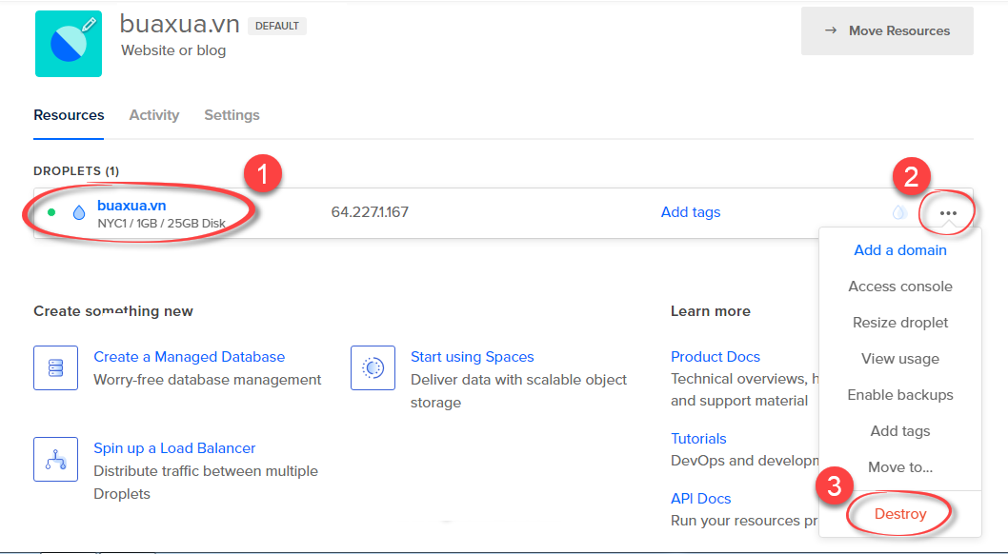The width and height of the screenshot is (1008, 554).
Task: Open Create a Managed Database link
Action: click(x=189, y=357)
